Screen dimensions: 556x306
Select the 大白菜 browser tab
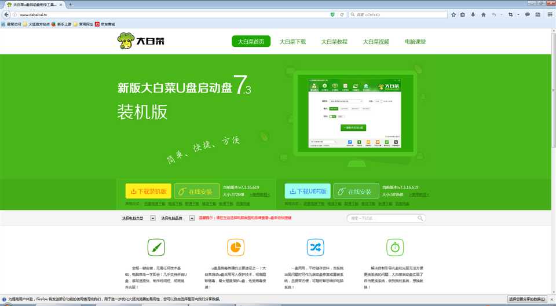34,5
